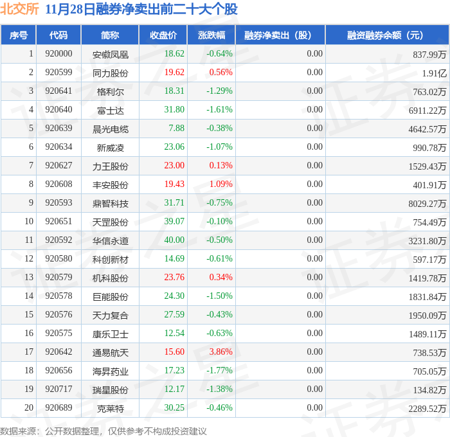Click the 代码 column header
The image size is (450, 437).
[x=59, y=35]
